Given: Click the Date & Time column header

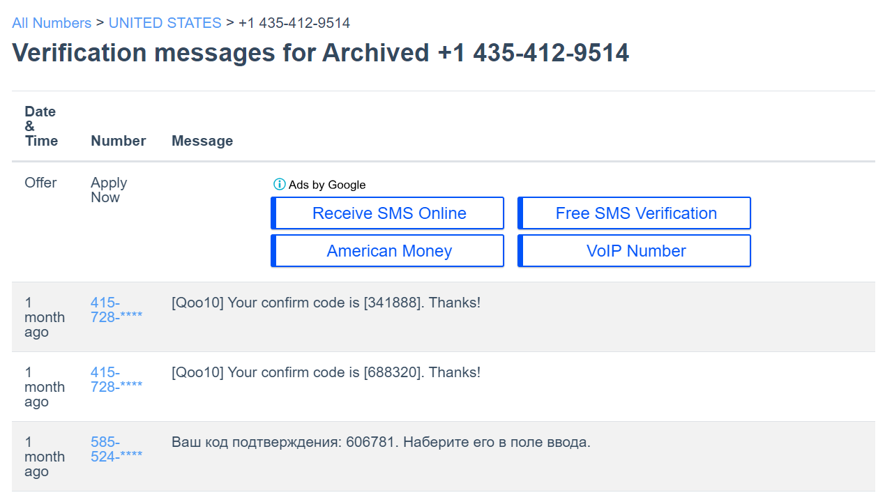Looking at the screenshot, I should click(x=40, y=126).
